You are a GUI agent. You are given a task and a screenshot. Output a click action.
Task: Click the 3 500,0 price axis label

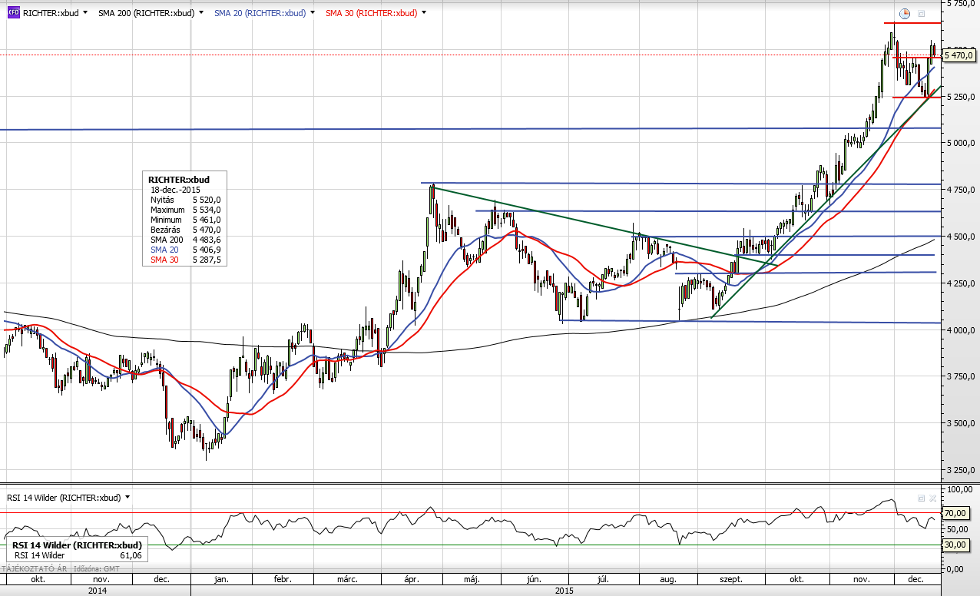click(x=960, y=423)
